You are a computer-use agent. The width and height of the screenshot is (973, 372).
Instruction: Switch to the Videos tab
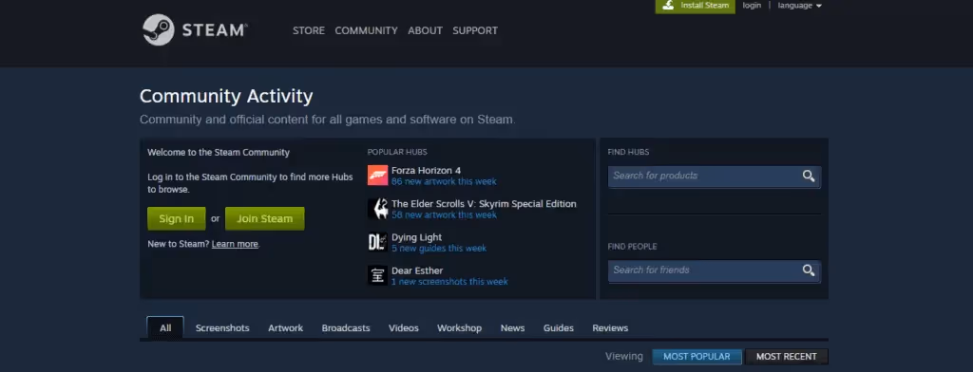[403, 328]
